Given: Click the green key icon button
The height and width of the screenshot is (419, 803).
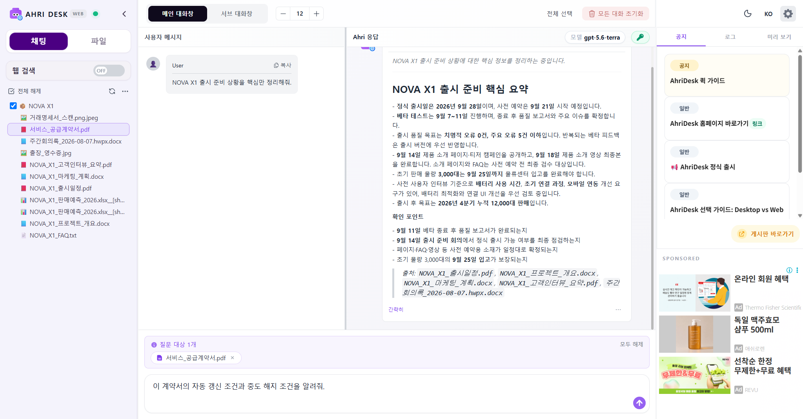Looking at the screenshot, I should 640,37.
